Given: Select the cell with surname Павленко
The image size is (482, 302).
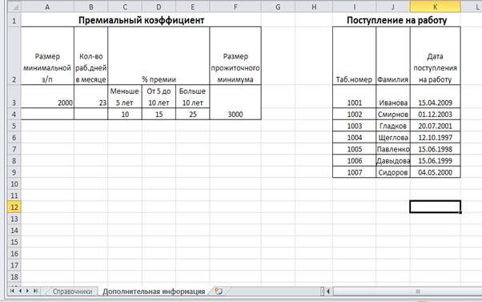Looking at the screenshot, I should (x=393, y=149).
